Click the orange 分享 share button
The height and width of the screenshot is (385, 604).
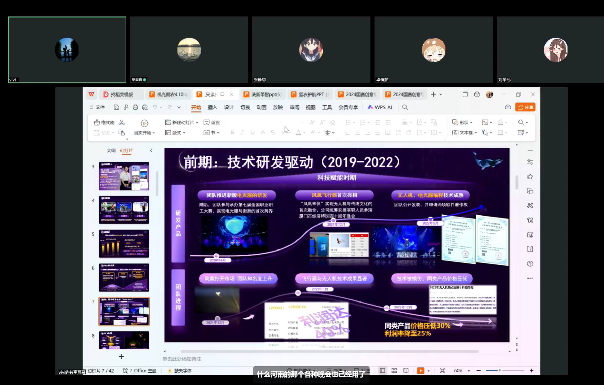point(525,107)
